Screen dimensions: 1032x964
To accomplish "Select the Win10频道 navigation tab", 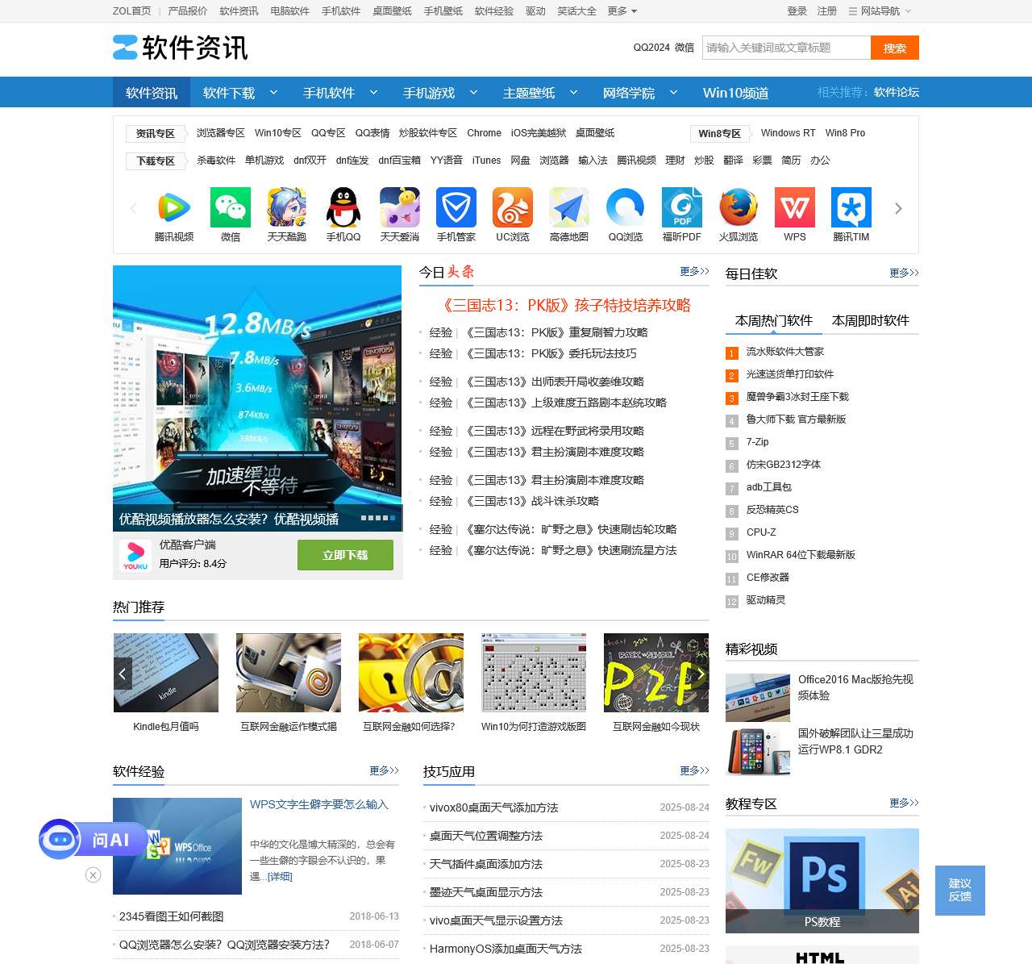I will coord(735,93).
